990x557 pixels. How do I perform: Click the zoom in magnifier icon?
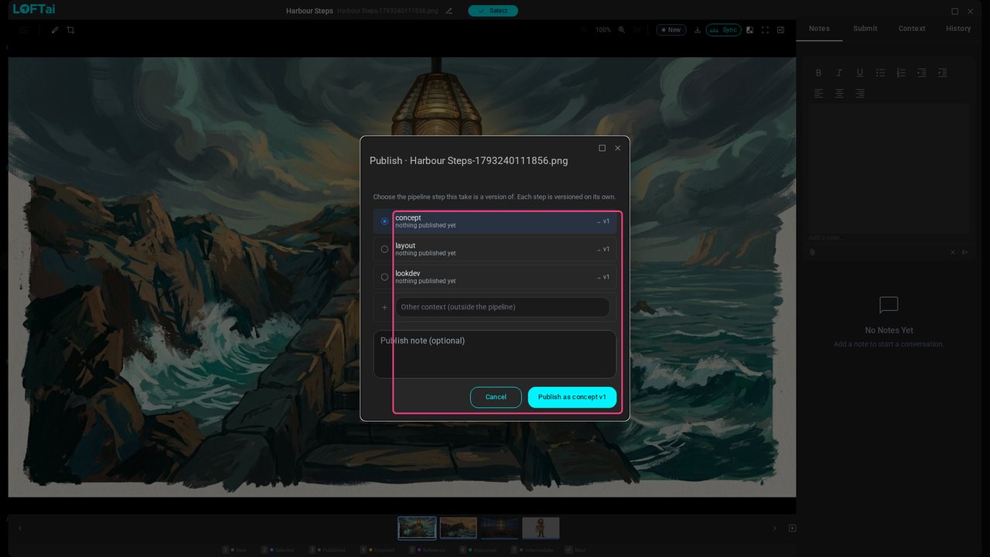(x=621, y=30)
